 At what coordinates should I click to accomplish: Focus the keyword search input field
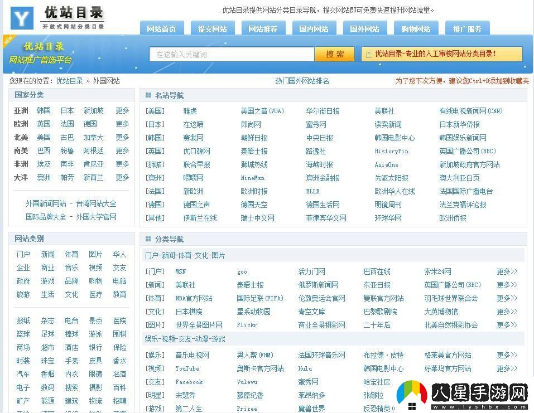coord(232,55)
